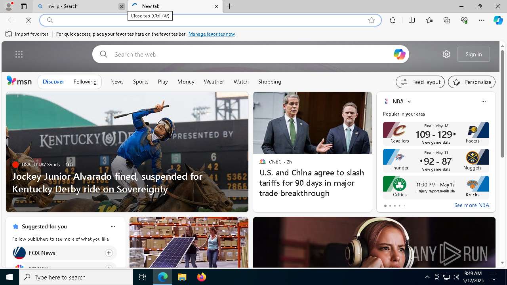Open notification center icon
Image resolution: width=507 pixels, height=285 pixels.
[x=494, y=277]
